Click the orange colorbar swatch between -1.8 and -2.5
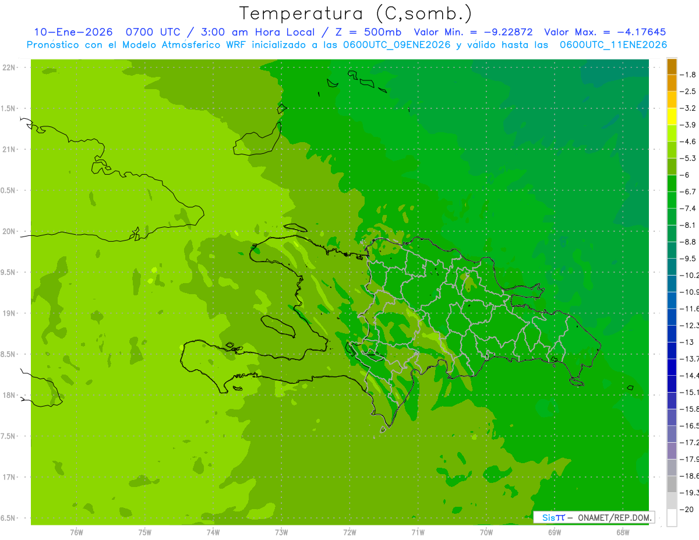This screenshot has height=540, width=699. click(672, 83)
